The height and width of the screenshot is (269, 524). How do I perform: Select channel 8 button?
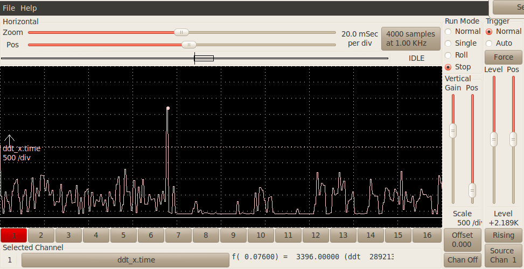pyautogui.click(x=206, y=236)
